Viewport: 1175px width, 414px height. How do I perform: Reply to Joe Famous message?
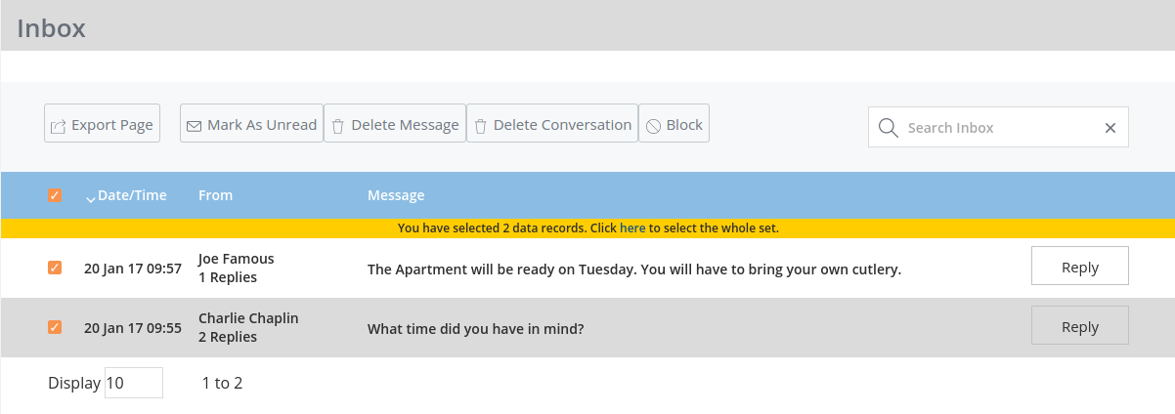click(x=1079, y=267)
